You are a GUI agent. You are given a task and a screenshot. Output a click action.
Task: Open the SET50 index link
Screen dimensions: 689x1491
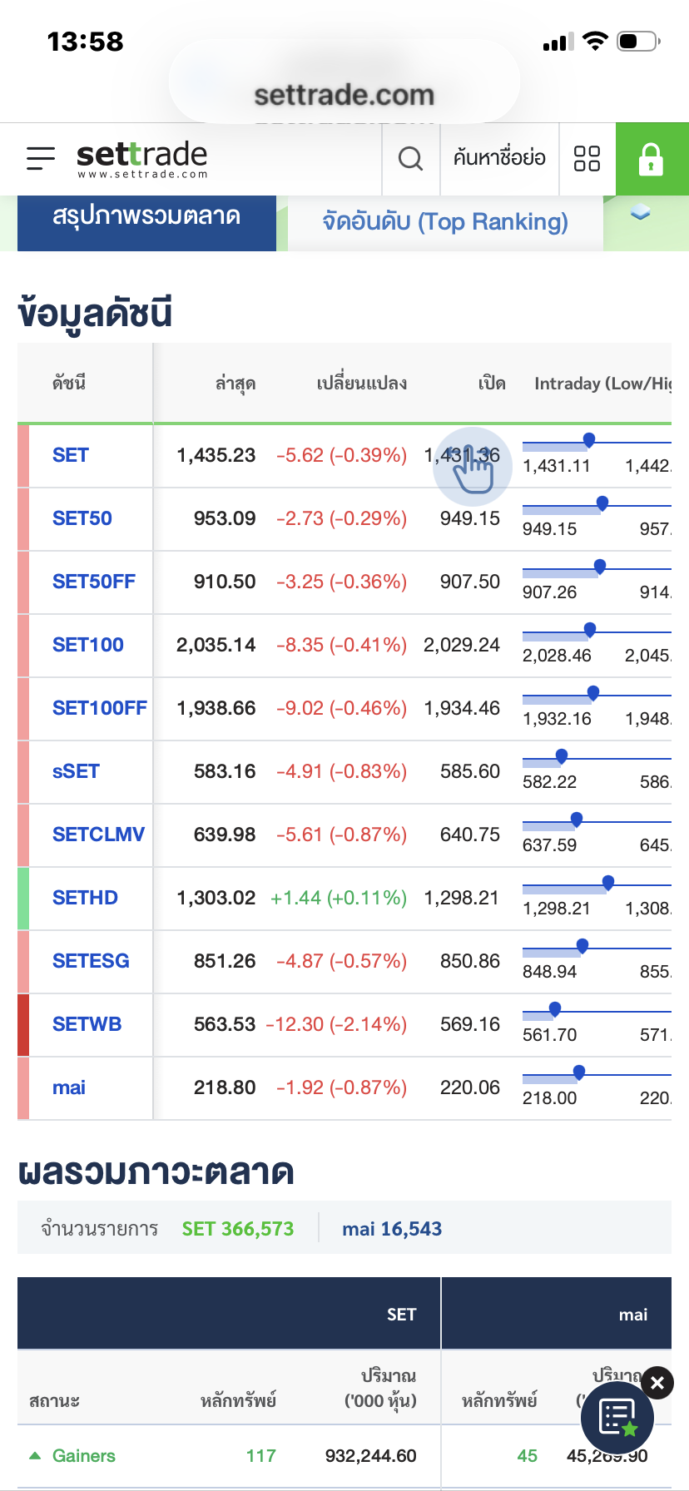(x=82, y=518)
